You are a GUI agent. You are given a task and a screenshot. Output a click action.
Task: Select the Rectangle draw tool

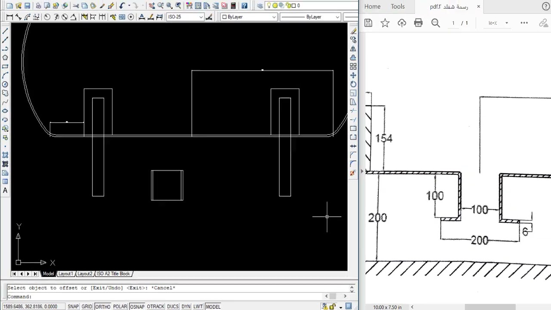[5, 67]
